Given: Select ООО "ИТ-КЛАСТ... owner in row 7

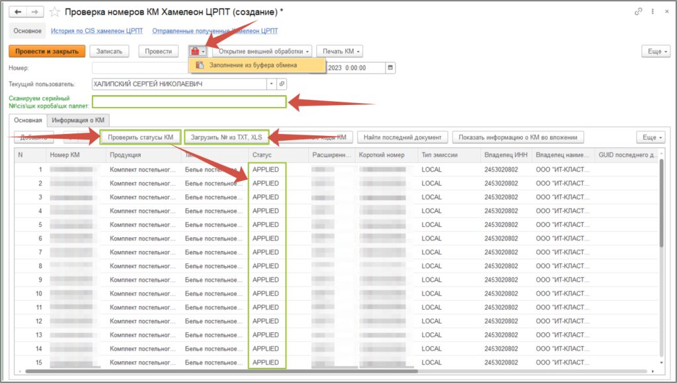Looking at the screenshot, I should 563,252.
